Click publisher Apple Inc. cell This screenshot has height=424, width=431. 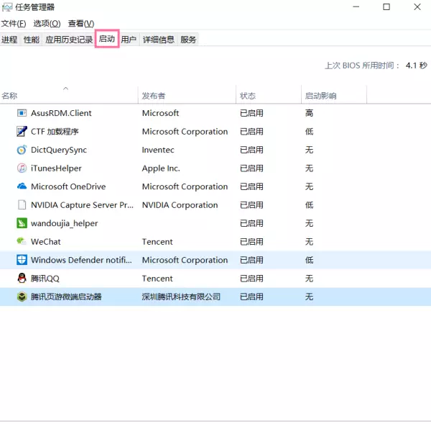[161, 168]
